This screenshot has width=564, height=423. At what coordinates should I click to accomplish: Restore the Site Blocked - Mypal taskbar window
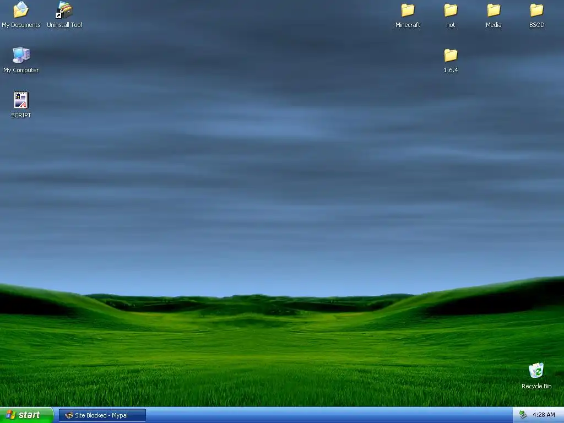click(x=102, y=415)
